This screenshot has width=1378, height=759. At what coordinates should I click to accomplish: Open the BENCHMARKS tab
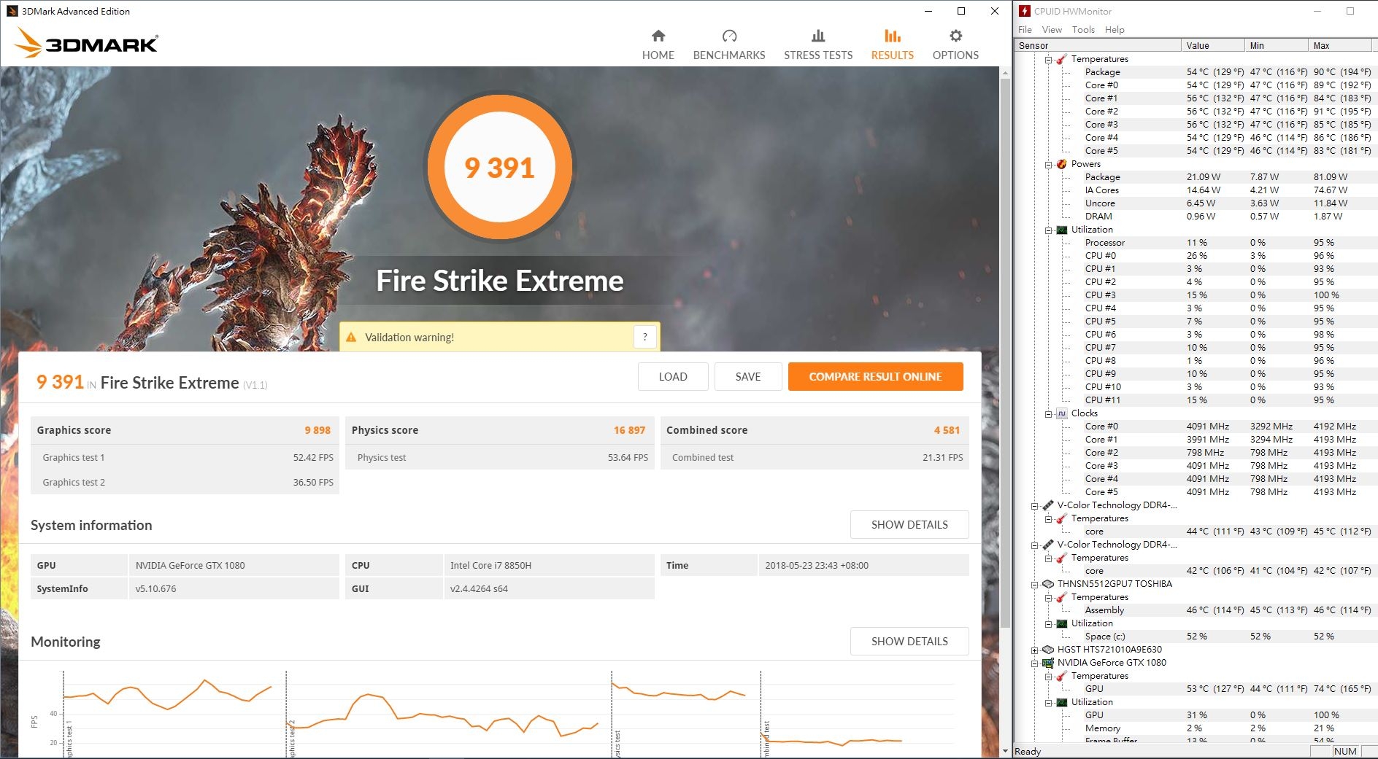click(x=729, y=45)
